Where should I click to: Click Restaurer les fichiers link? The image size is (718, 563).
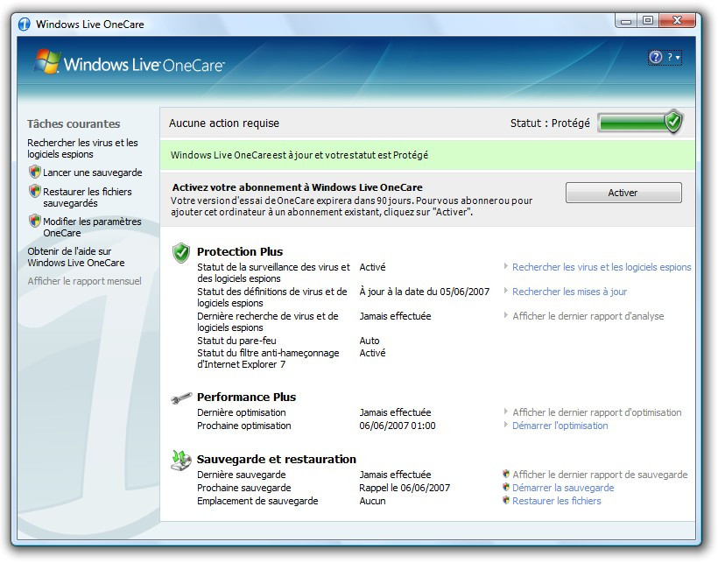556,501
